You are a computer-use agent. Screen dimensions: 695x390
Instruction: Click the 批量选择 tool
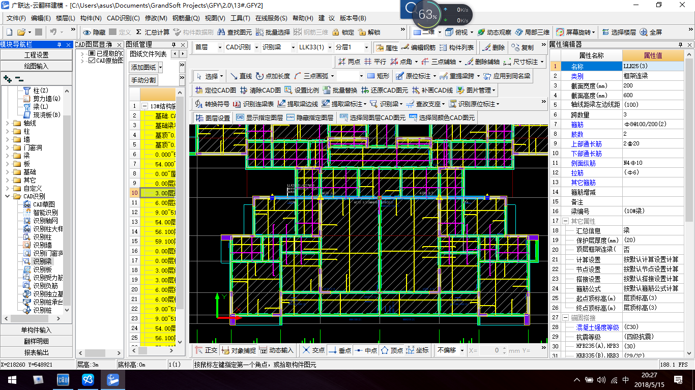pos(273,32)
